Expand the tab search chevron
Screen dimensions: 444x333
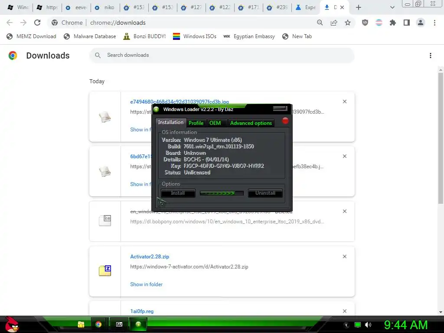point(392,7)
